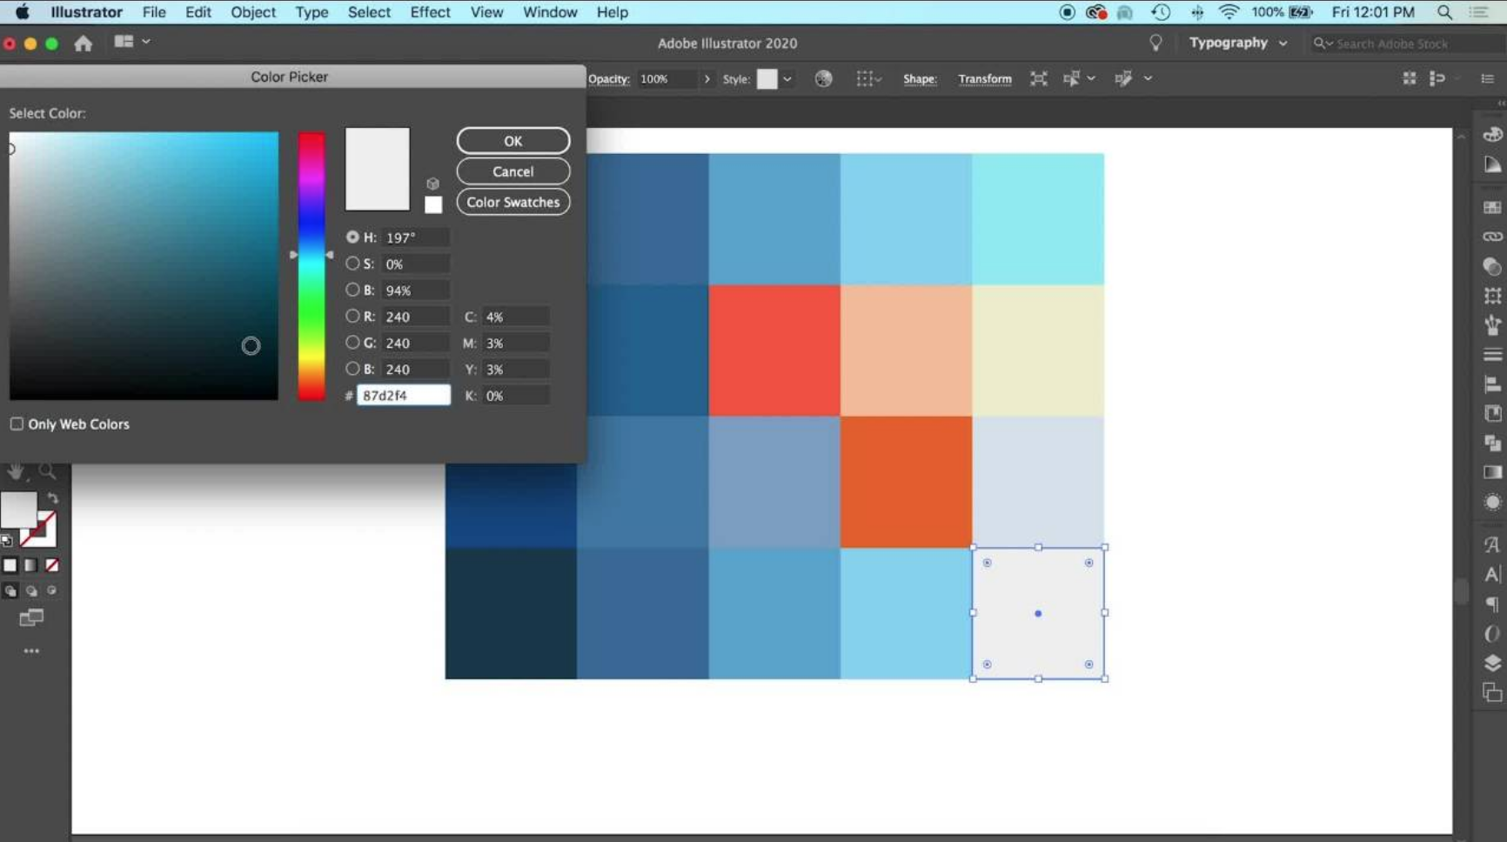Screen dimensions: 1507x842
Task: Click the out of web color cube
Action: click(432, 184)
